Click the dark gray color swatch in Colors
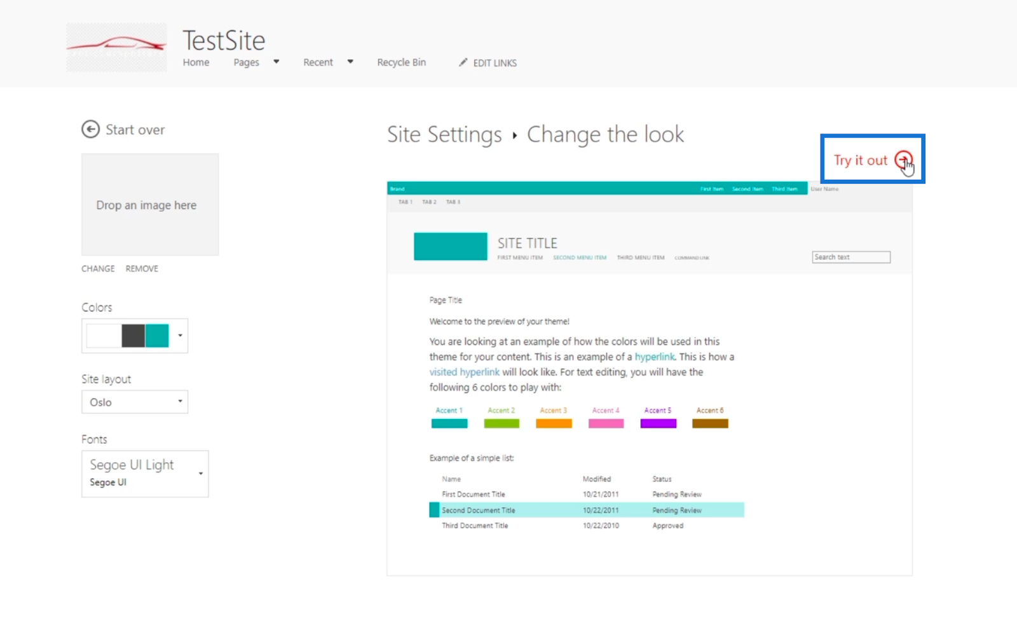This screenshot has width=1017, height=628. (x=133, y=336)
